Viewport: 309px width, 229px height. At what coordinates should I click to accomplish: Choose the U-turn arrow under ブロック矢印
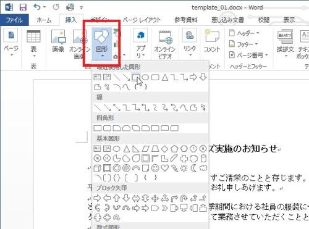(184, 198)
